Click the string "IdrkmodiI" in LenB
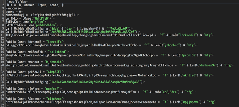Image resolution: width=239 pixels, height=107 pixels. 188,35
